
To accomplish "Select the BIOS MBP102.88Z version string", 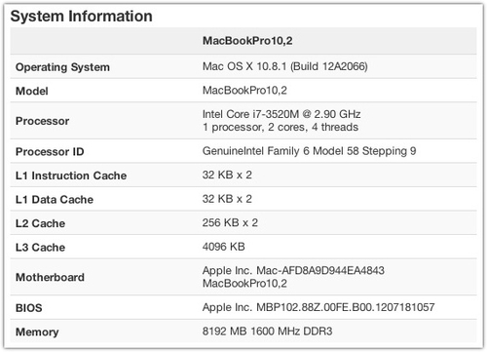I will click(x=346, y=307).
